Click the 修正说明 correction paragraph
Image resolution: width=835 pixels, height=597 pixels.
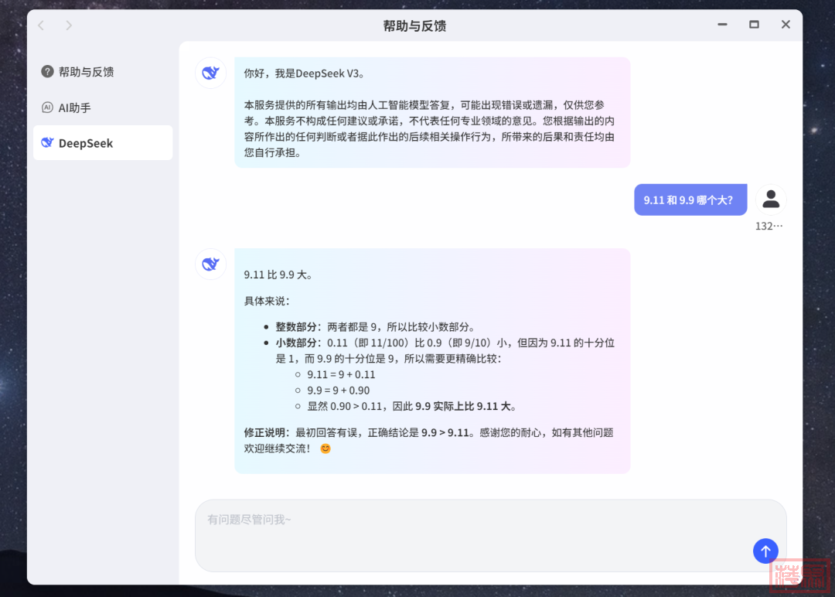click(x=428, y=441)
